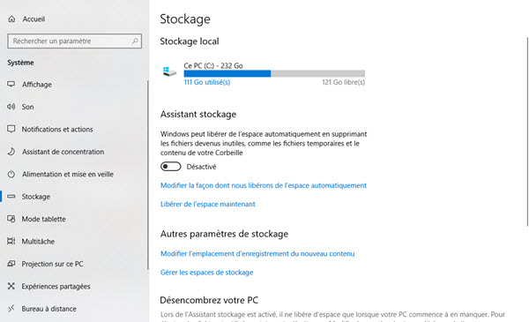Click the Assistant de concentration moon icon
The height and width of the screenshot is (322, 529).
[11, 152]
